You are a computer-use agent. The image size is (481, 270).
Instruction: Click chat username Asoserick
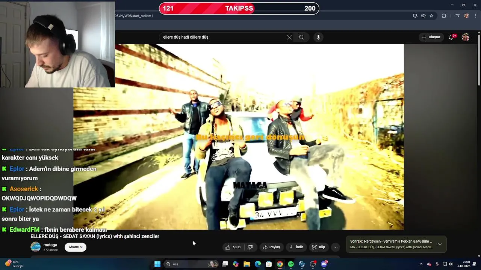coord(24,189)
